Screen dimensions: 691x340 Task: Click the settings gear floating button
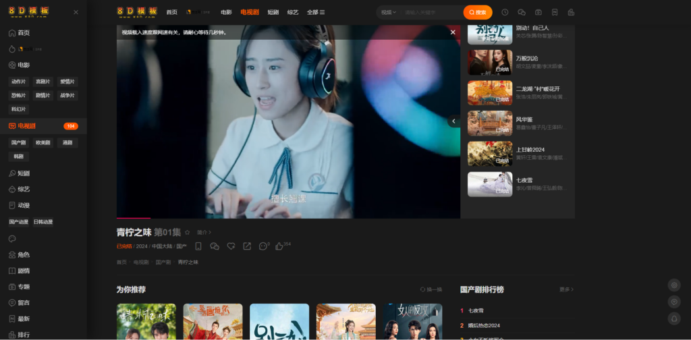point(674,285)
